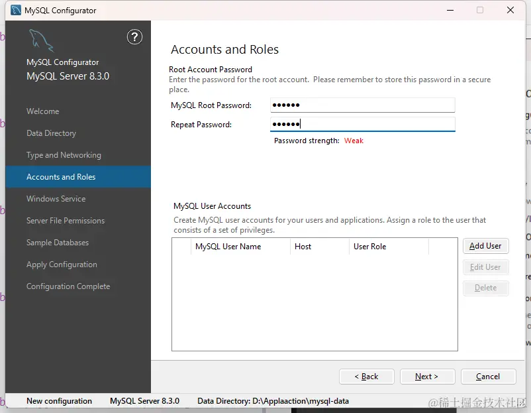This screenshot has height=413, width=531.
Task: Go to Configuration Complete step
Action: pyautogui.click(x=68, y=286)
